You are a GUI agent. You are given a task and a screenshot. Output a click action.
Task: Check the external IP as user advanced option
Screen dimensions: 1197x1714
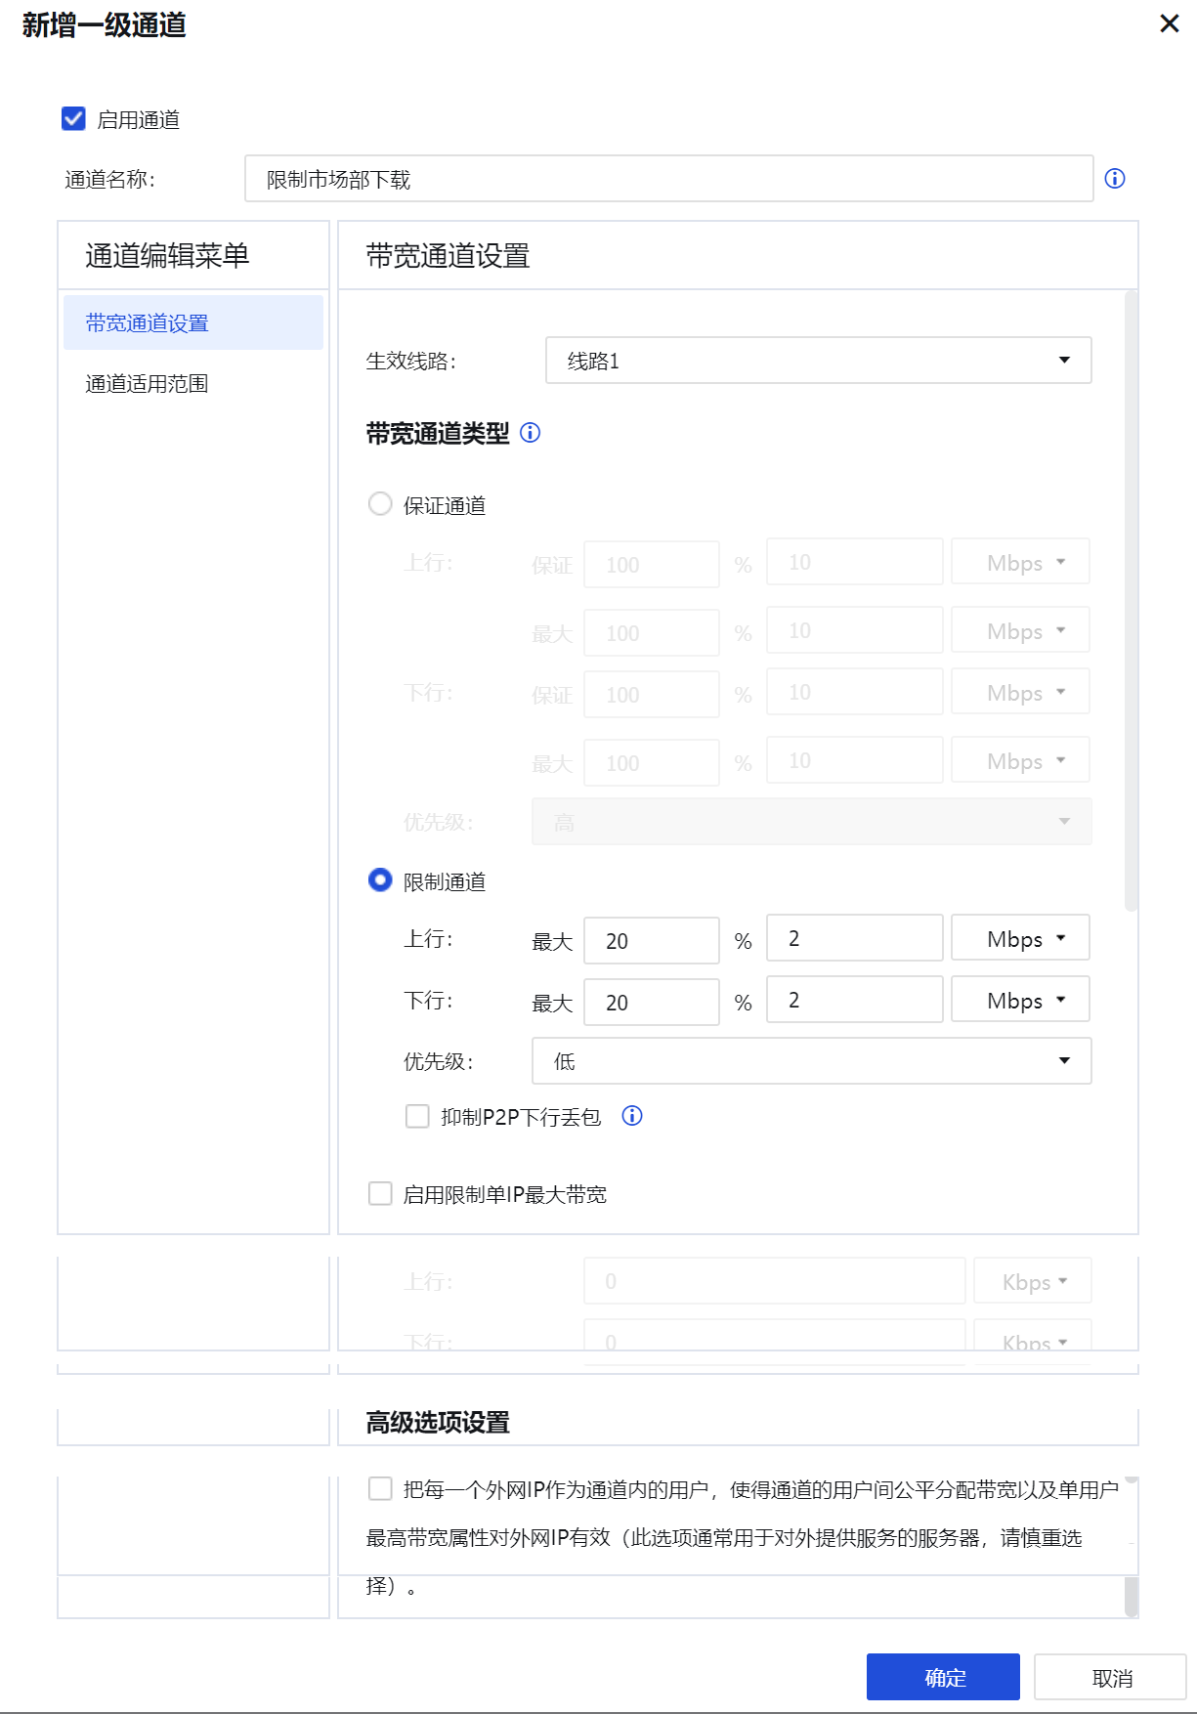coord(380,1488)
